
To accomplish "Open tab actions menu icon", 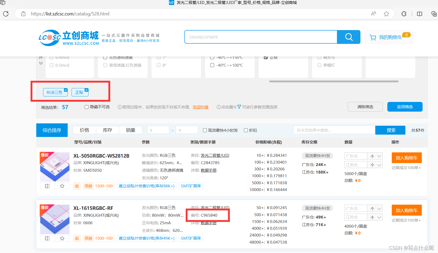I will click(x=3, y=3).
